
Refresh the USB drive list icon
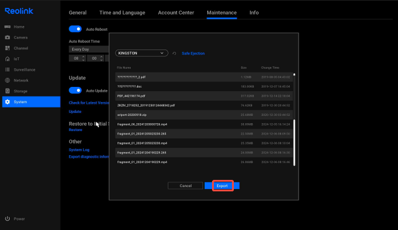tap(174, 53)
